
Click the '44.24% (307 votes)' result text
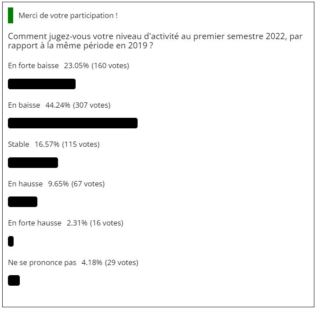pos(78,105)
